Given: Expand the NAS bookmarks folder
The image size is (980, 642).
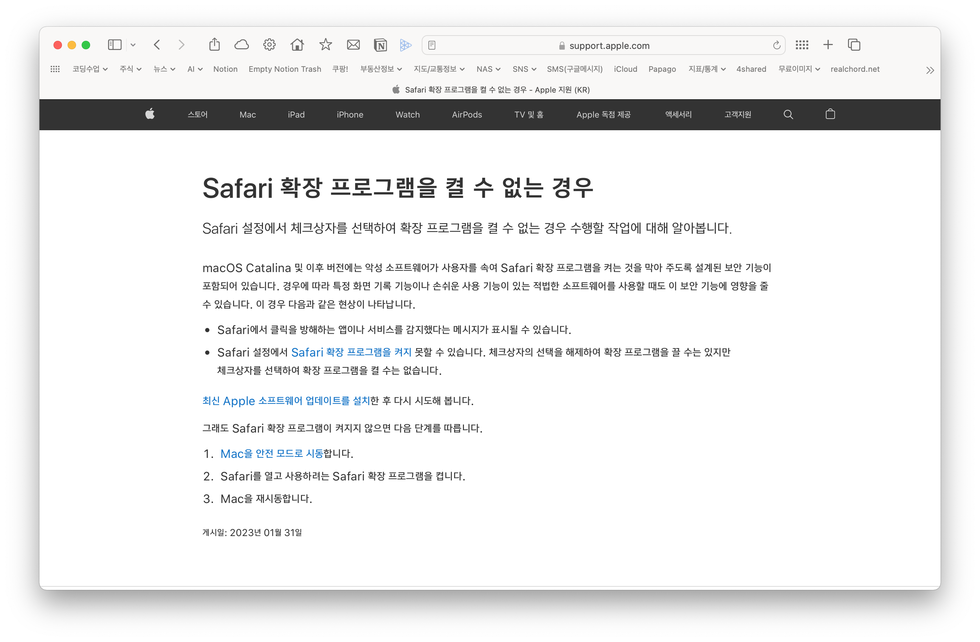Looking at the screenshot, I should [x=488, y=69].
